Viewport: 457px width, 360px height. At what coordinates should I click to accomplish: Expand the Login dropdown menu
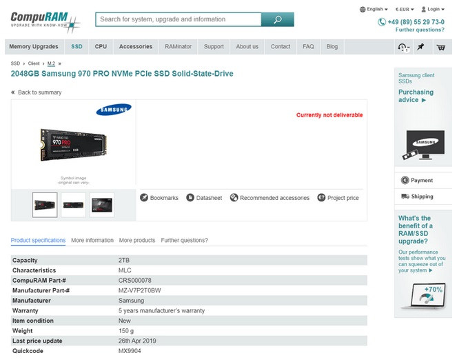[x=433, y=10]
